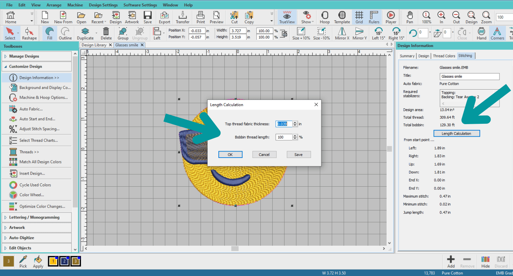Toggle TrueView display mode
This screenshot has width=513, height=276.
click(287, 17)
